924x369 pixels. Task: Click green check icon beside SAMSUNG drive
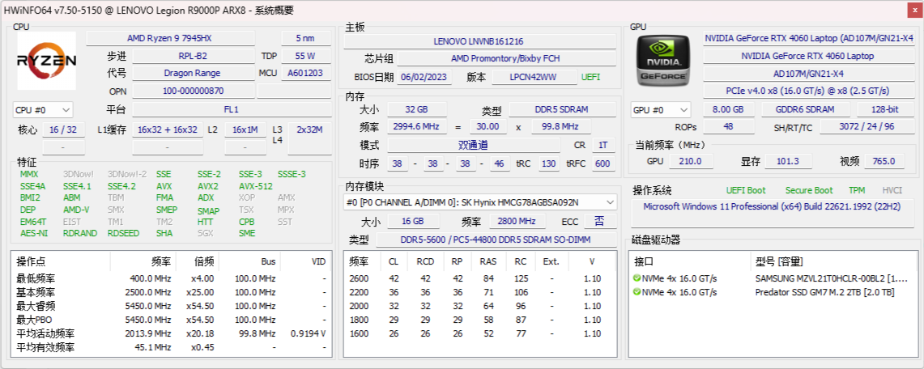(637, 278)
